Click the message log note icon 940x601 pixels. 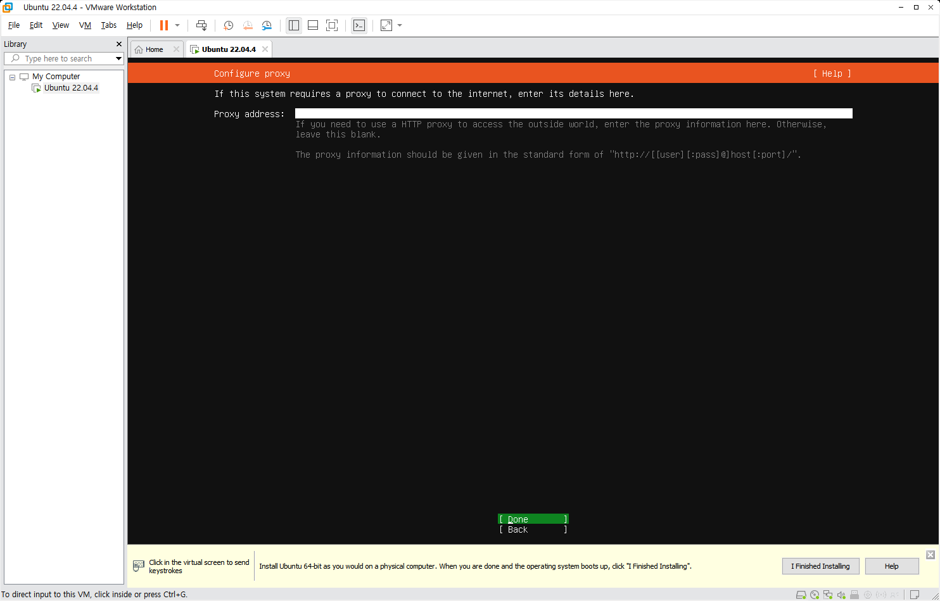(x=915, y=595)
